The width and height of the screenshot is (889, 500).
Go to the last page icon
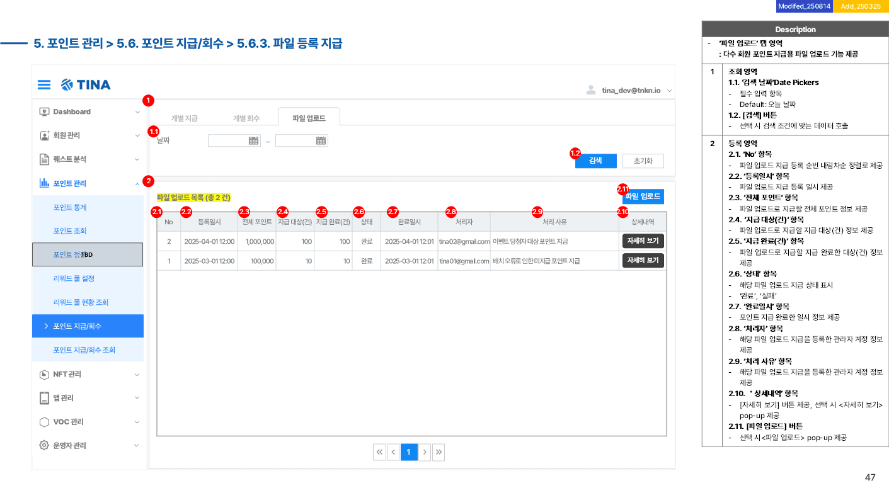click(x=439, y=452)
